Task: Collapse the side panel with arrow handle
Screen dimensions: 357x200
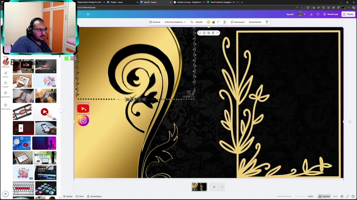Action: click(61, 109)
